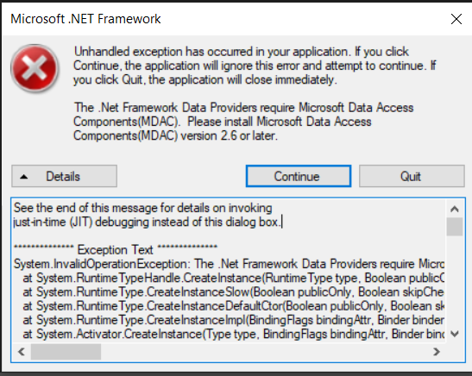
Task: Click empty horizontal scrollbar track right of thumb
Action: pyautogui.click(x=265, y=351)
